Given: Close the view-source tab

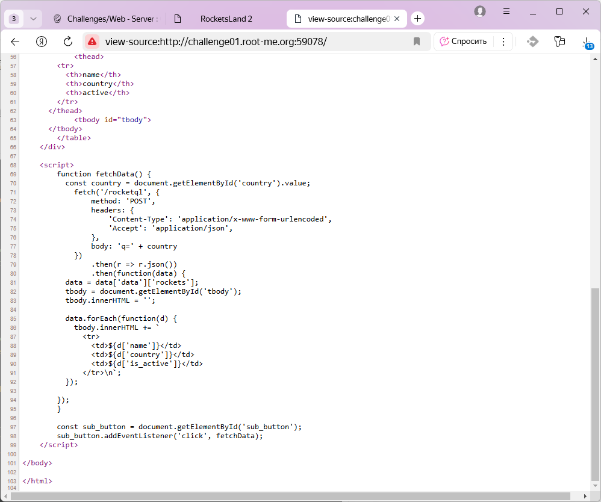Looking at the screenshot, I should coord(397,19).
